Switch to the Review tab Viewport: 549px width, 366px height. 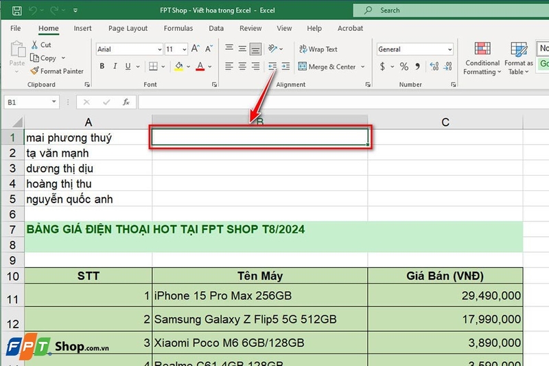click(250, 28)
